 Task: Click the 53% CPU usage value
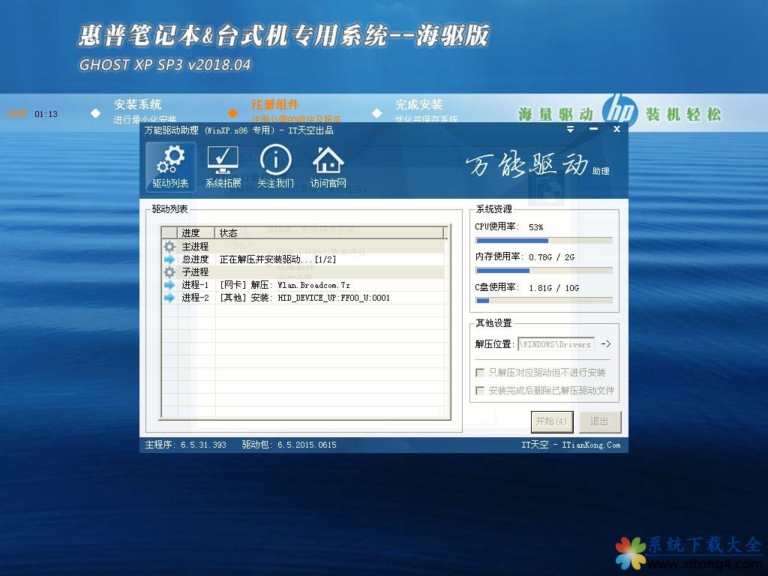point(535,227)
